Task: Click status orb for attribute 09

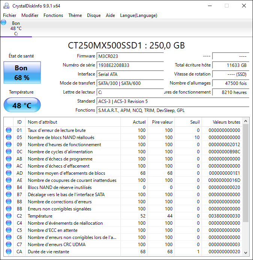Action: click(9, 144)
